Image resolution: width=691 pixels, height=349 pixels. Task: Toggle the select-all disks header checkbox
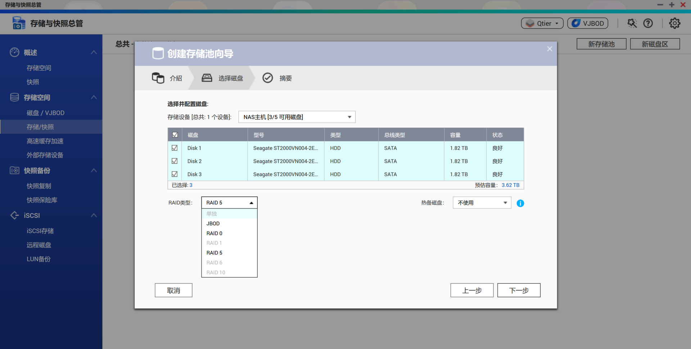(175, 135)
